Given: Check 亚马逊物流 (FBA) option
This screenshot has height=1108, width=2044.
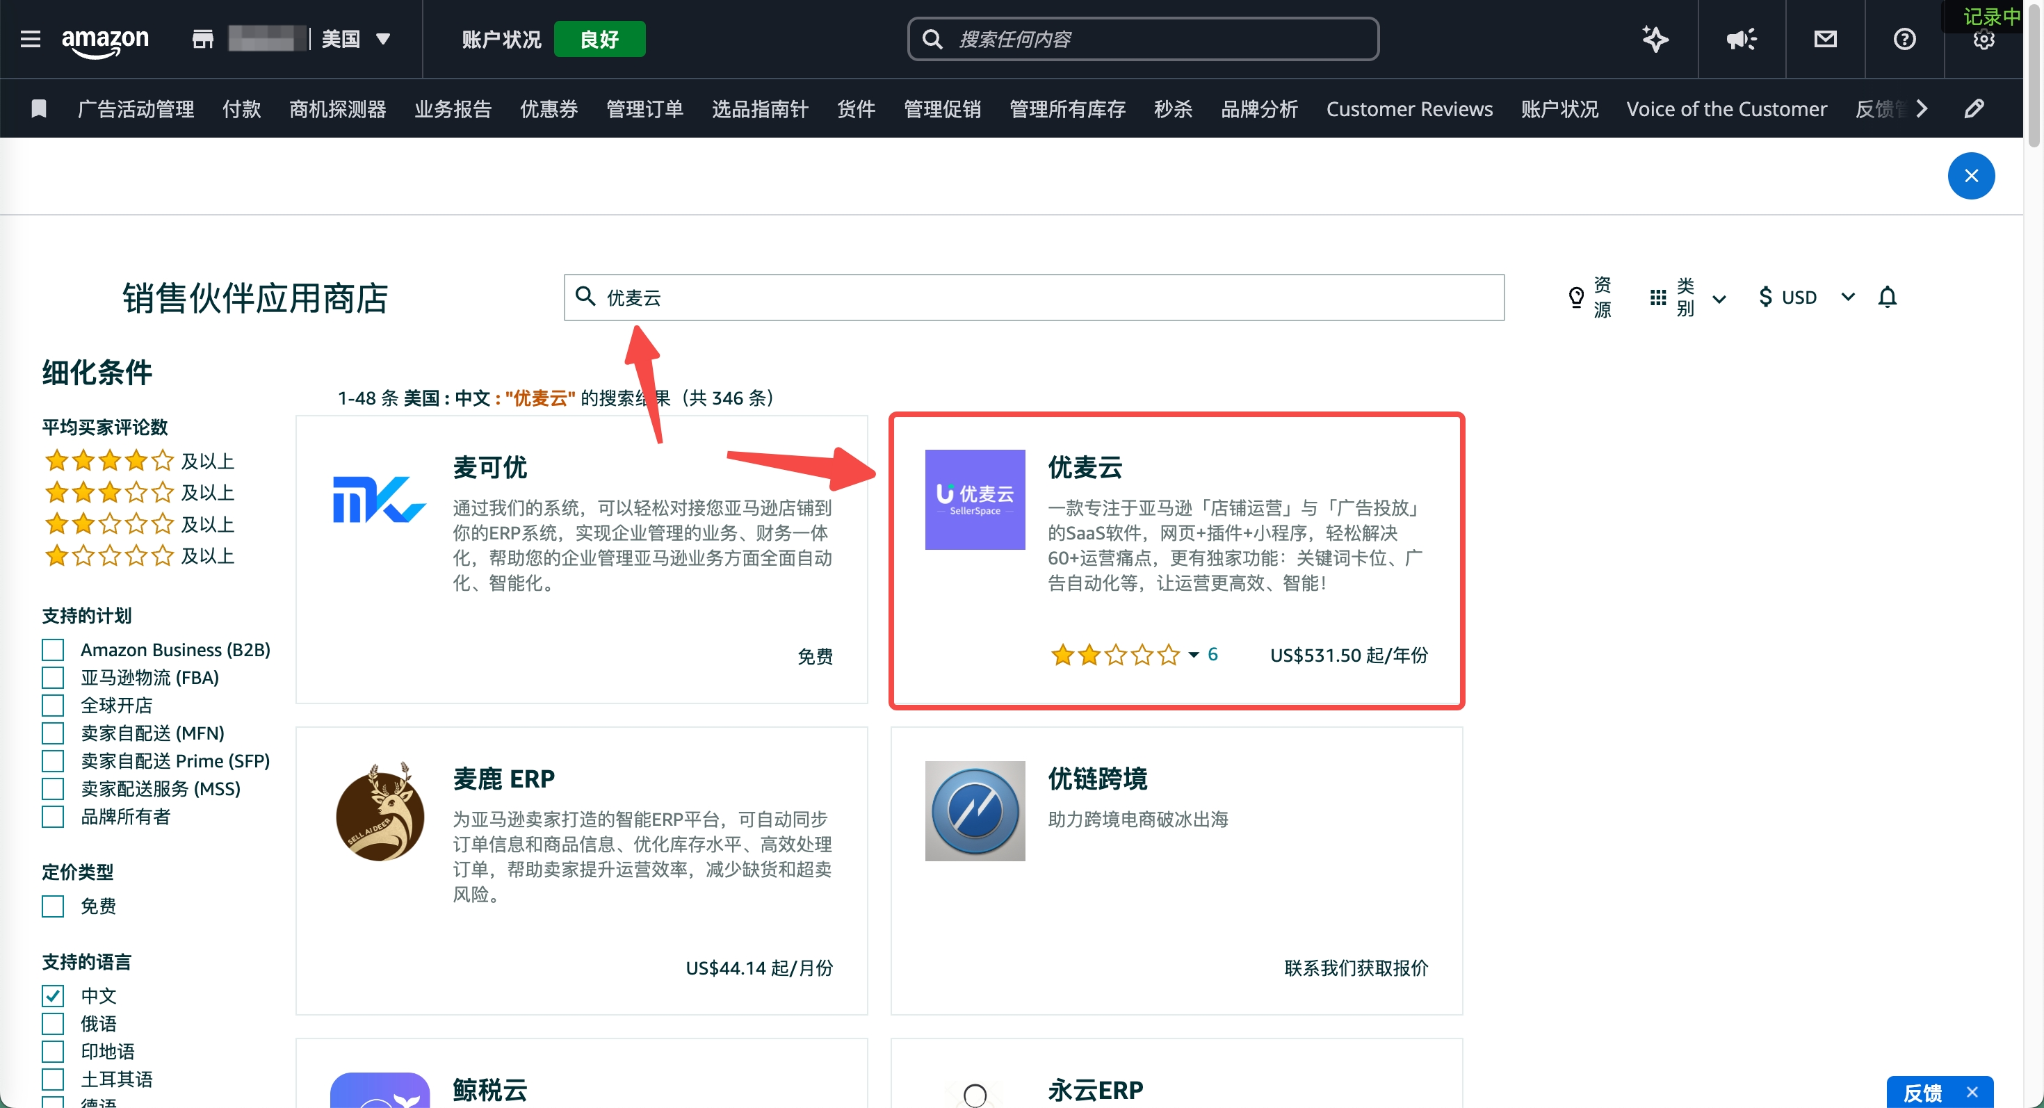Looking at the screenshot, I should (x=52, y=678).
